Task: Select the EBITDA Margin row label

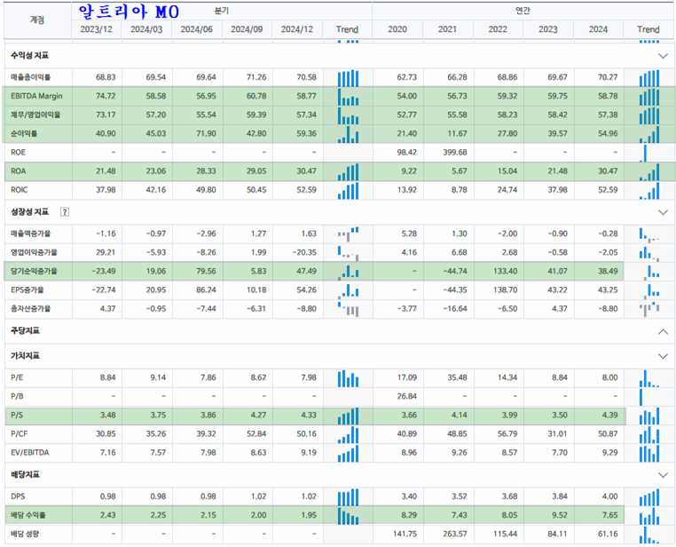Action: click(36, 96)
